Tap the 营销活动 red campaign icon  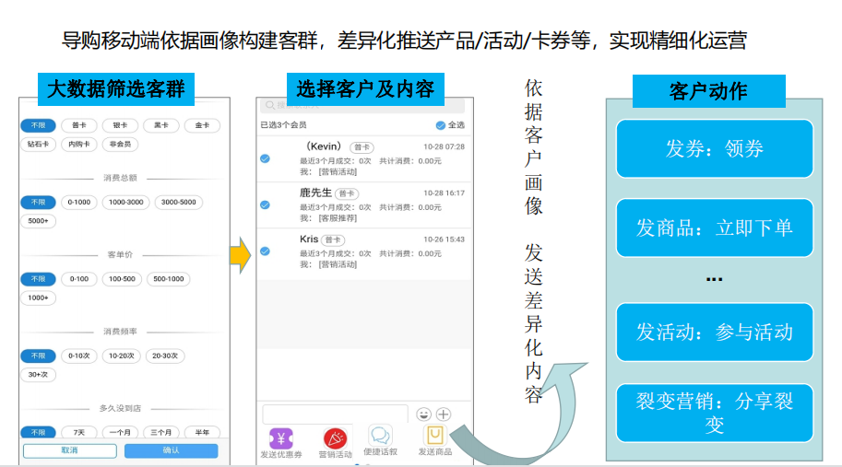click(335, 438)
